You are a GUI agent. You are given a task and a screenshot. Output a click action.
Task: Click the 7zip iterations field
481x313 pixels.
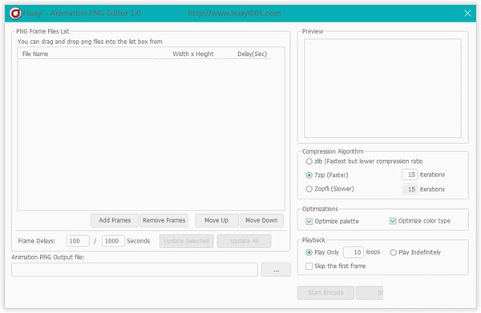[x=410, y=175]
